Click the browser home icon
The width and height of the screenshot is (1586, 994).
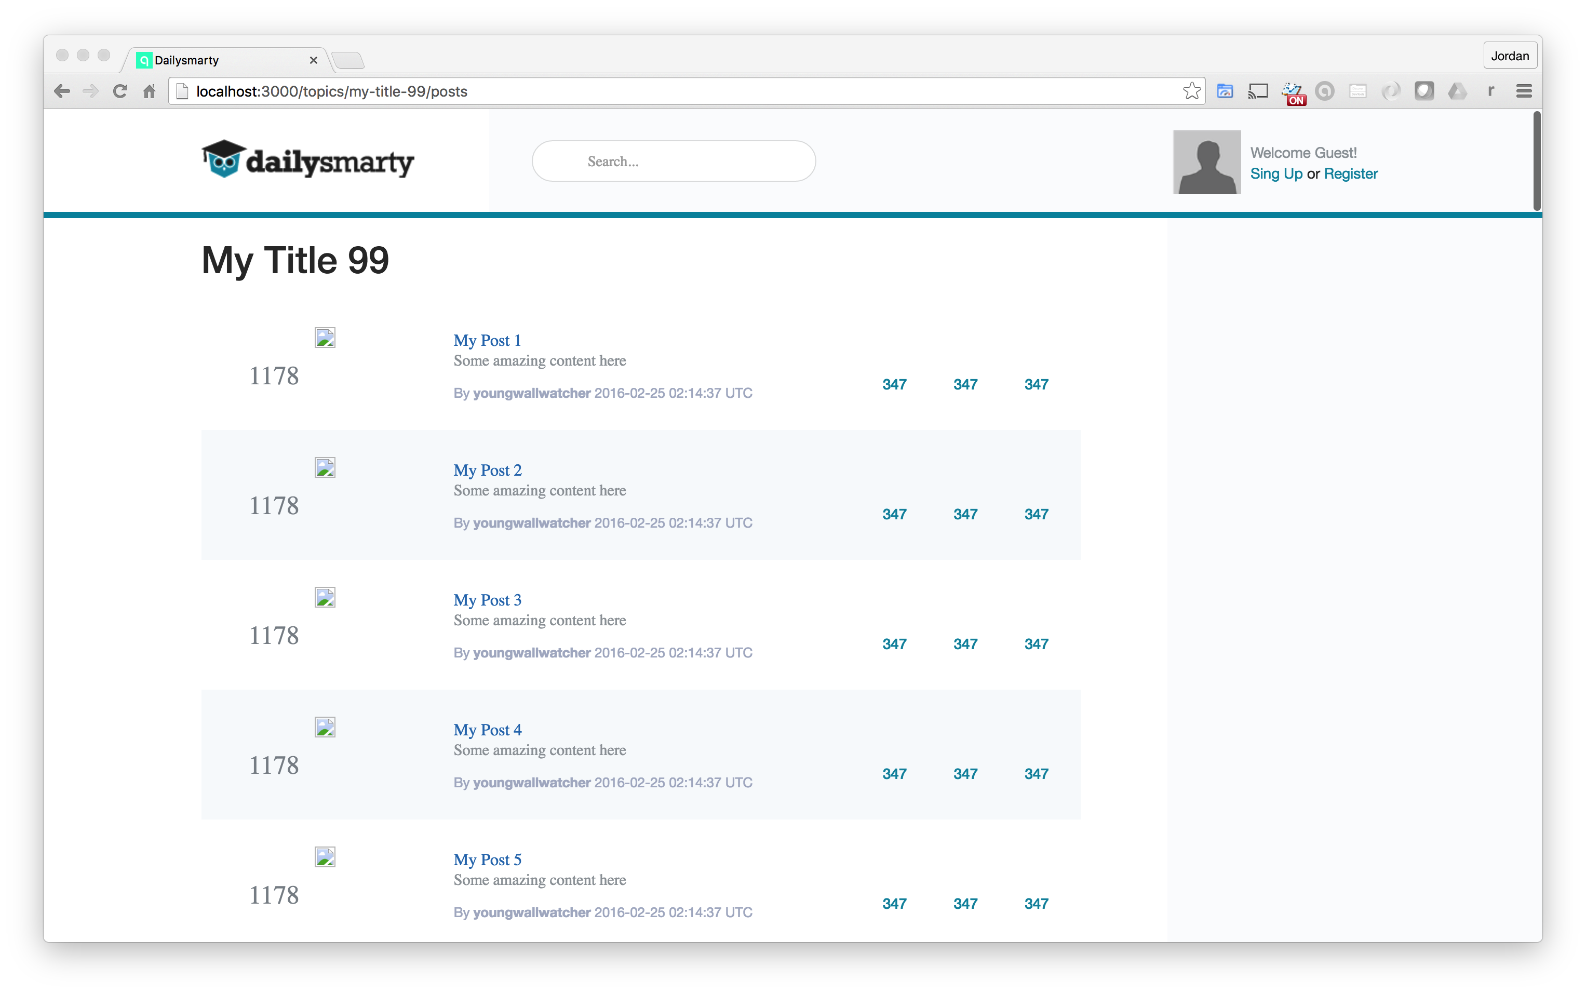pos(149,91)
